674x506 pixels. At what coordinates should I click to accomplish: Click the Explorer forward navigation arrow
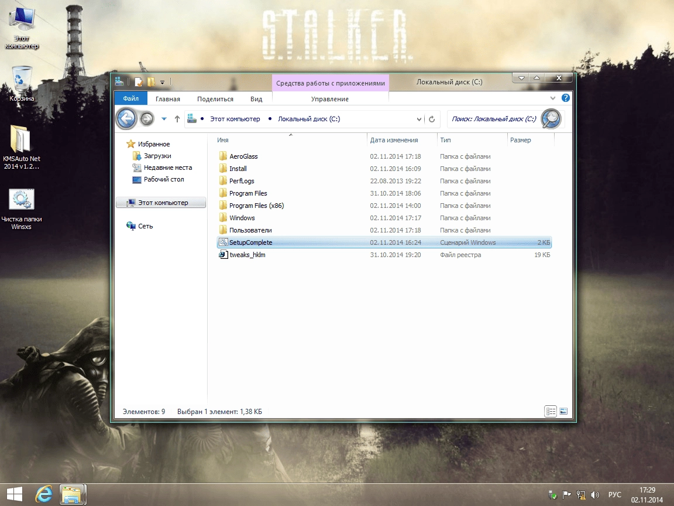pos(147,119)
